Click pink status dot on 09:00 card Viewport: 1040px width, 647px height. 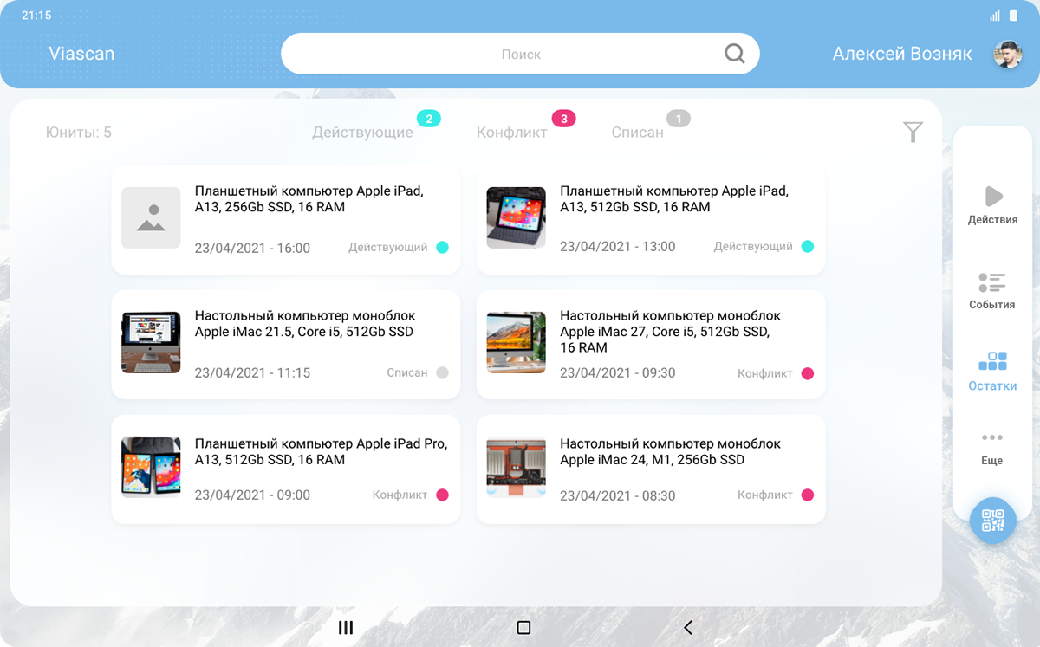pos(442,495)
